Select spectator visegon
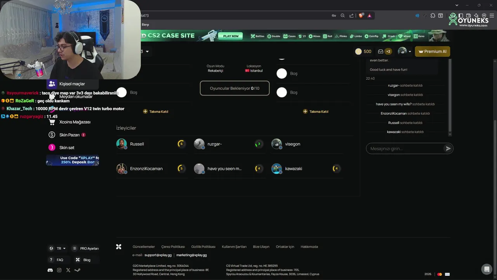The height and width of the screenshot is (280, 497). (x=307, y=144)
